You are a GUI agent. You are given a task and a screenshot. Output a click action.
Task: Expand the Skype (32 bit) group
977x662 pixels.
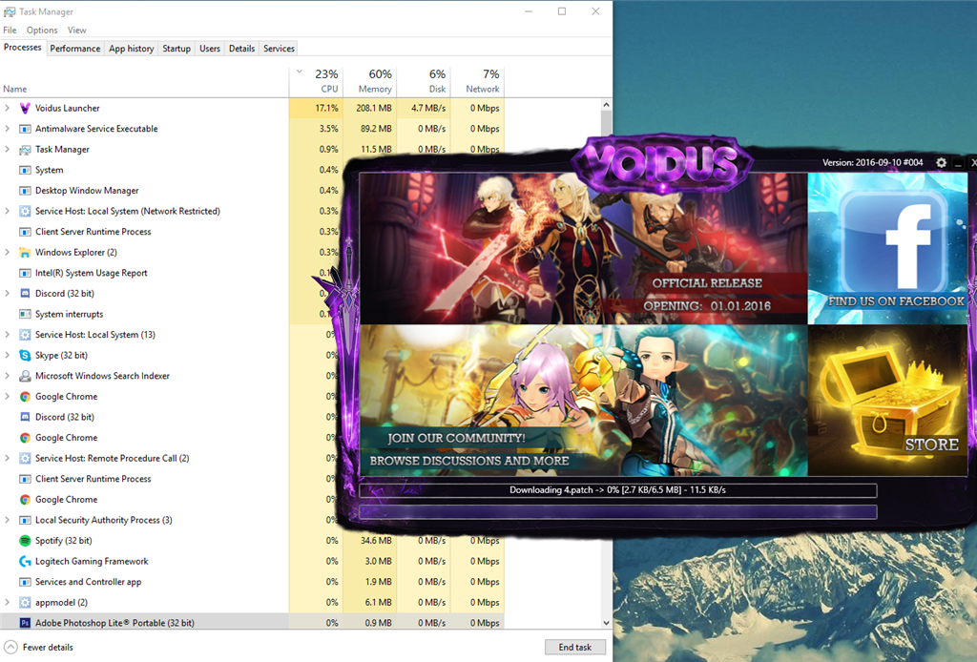pos(7,356)
